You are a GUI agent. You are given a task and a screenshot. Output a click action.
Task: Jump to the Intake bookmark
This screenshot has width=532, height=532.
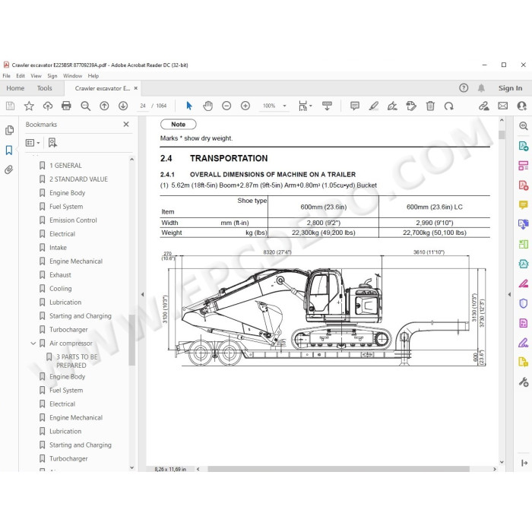click(58, 248)
